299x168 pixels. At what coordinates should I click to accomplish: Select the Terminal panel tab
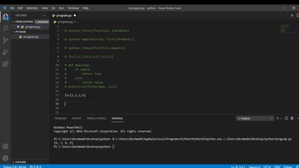pos(117,119)
